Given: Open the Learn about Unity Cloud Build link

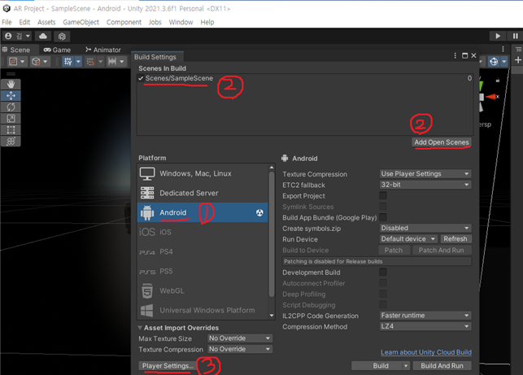Looking at the screenshot, I should coord(426,352).
